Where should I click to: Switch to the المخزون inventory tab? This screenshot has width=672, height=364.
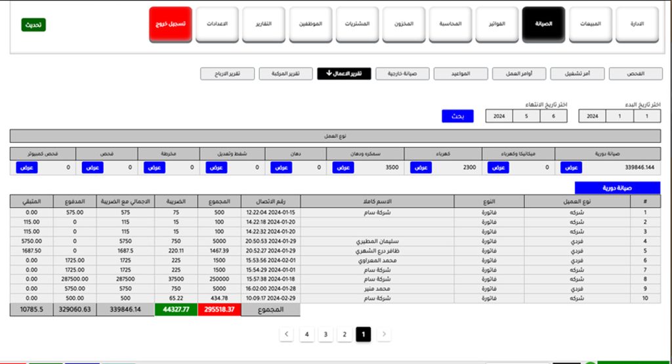click(x=404, y=25)
